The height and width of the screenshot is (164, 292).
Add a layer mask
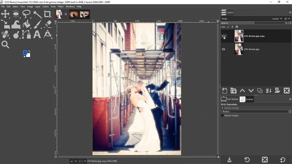pyautogui.click(x=277, y=91)
